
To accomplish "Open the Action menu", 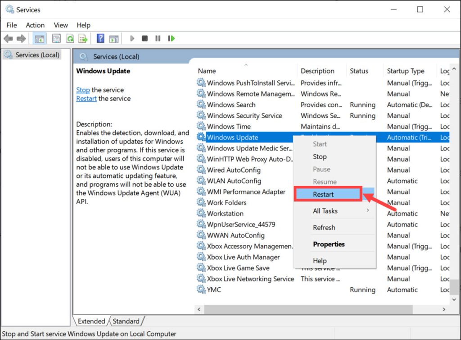I will [35, 25].
